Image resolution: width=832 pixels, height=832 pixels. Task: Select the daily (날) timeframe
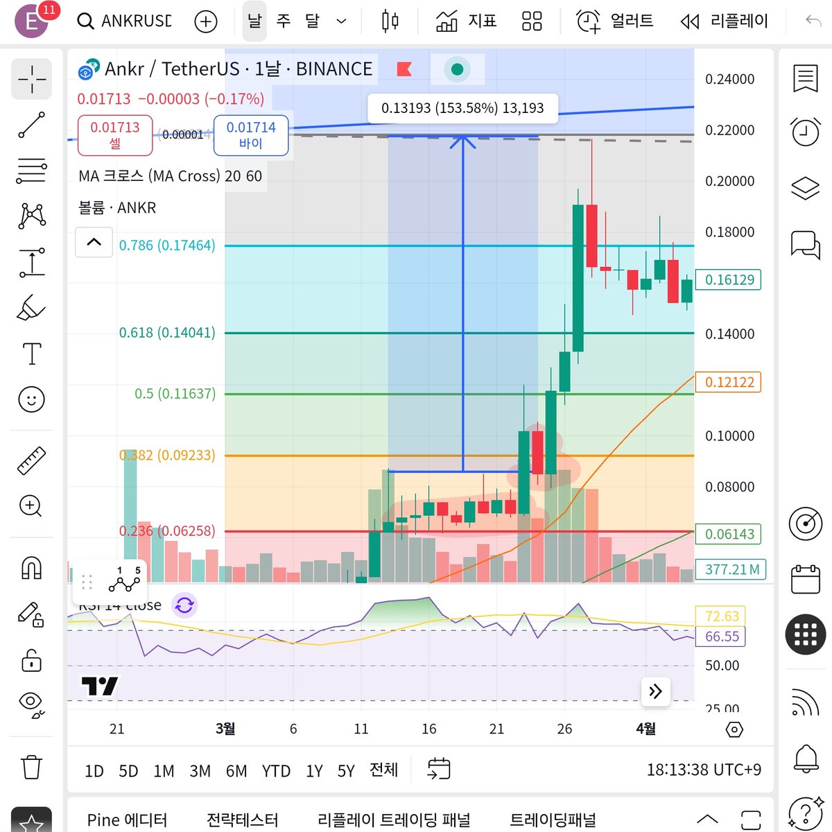click(x=254, y=21)
